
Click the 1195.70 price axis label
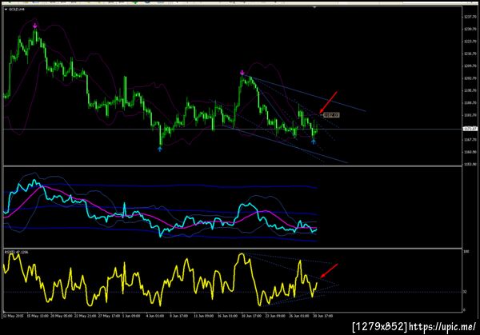(470, 90)
